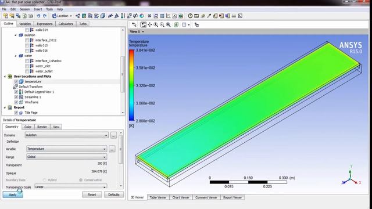The height and width of the screenshot is (209, 372).
Task: Open the Location dropdown in the toolbar
Action: tap(62, 16)
